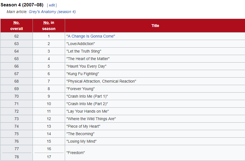
Task: Select the "Losing My Mind" title
Action: click(81, 141)
